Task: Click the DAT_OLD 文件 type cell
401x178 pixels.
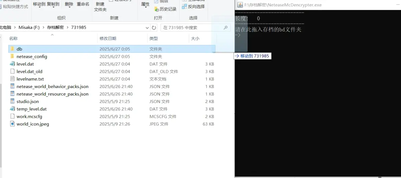Action: [x=164, y=71]
